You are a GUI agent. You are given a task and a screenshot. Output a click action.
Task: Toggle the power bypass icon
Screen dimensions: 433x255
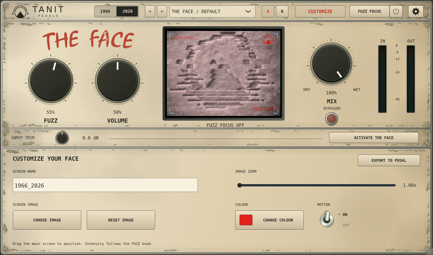pos(396,11)
